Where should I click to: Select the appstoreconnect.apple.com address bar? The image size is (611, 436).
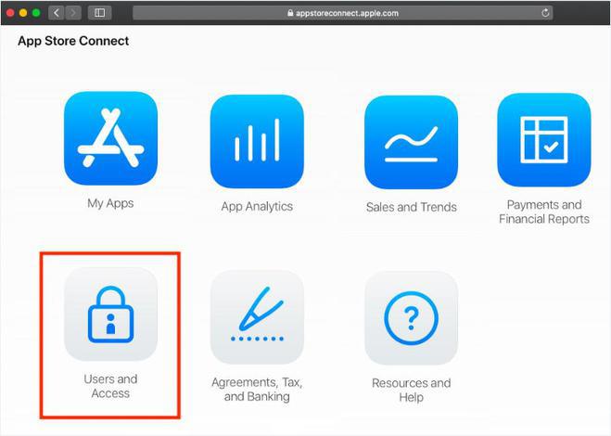pos(342,13)
